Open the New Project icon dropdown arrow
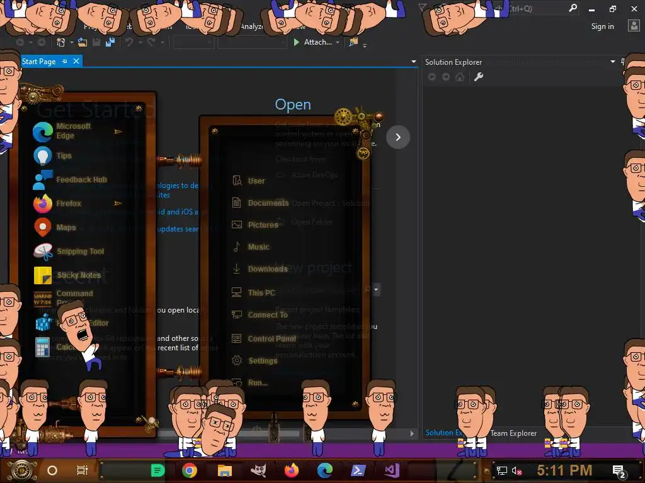Screen dimensions: 645x483 (x=72, y=42)
